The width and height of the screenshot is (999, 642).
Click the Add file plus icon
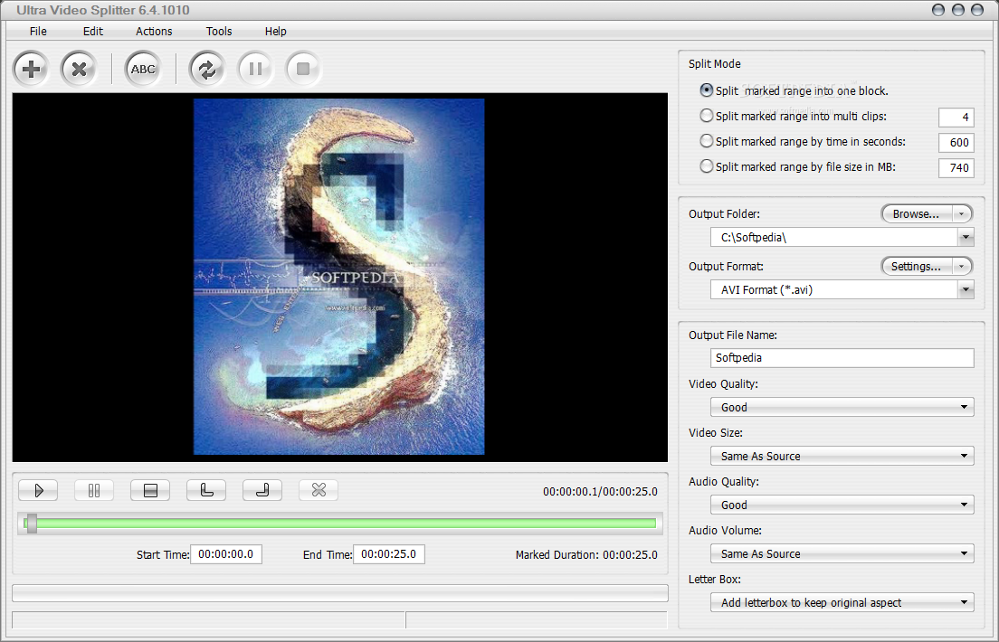(31, 69)
